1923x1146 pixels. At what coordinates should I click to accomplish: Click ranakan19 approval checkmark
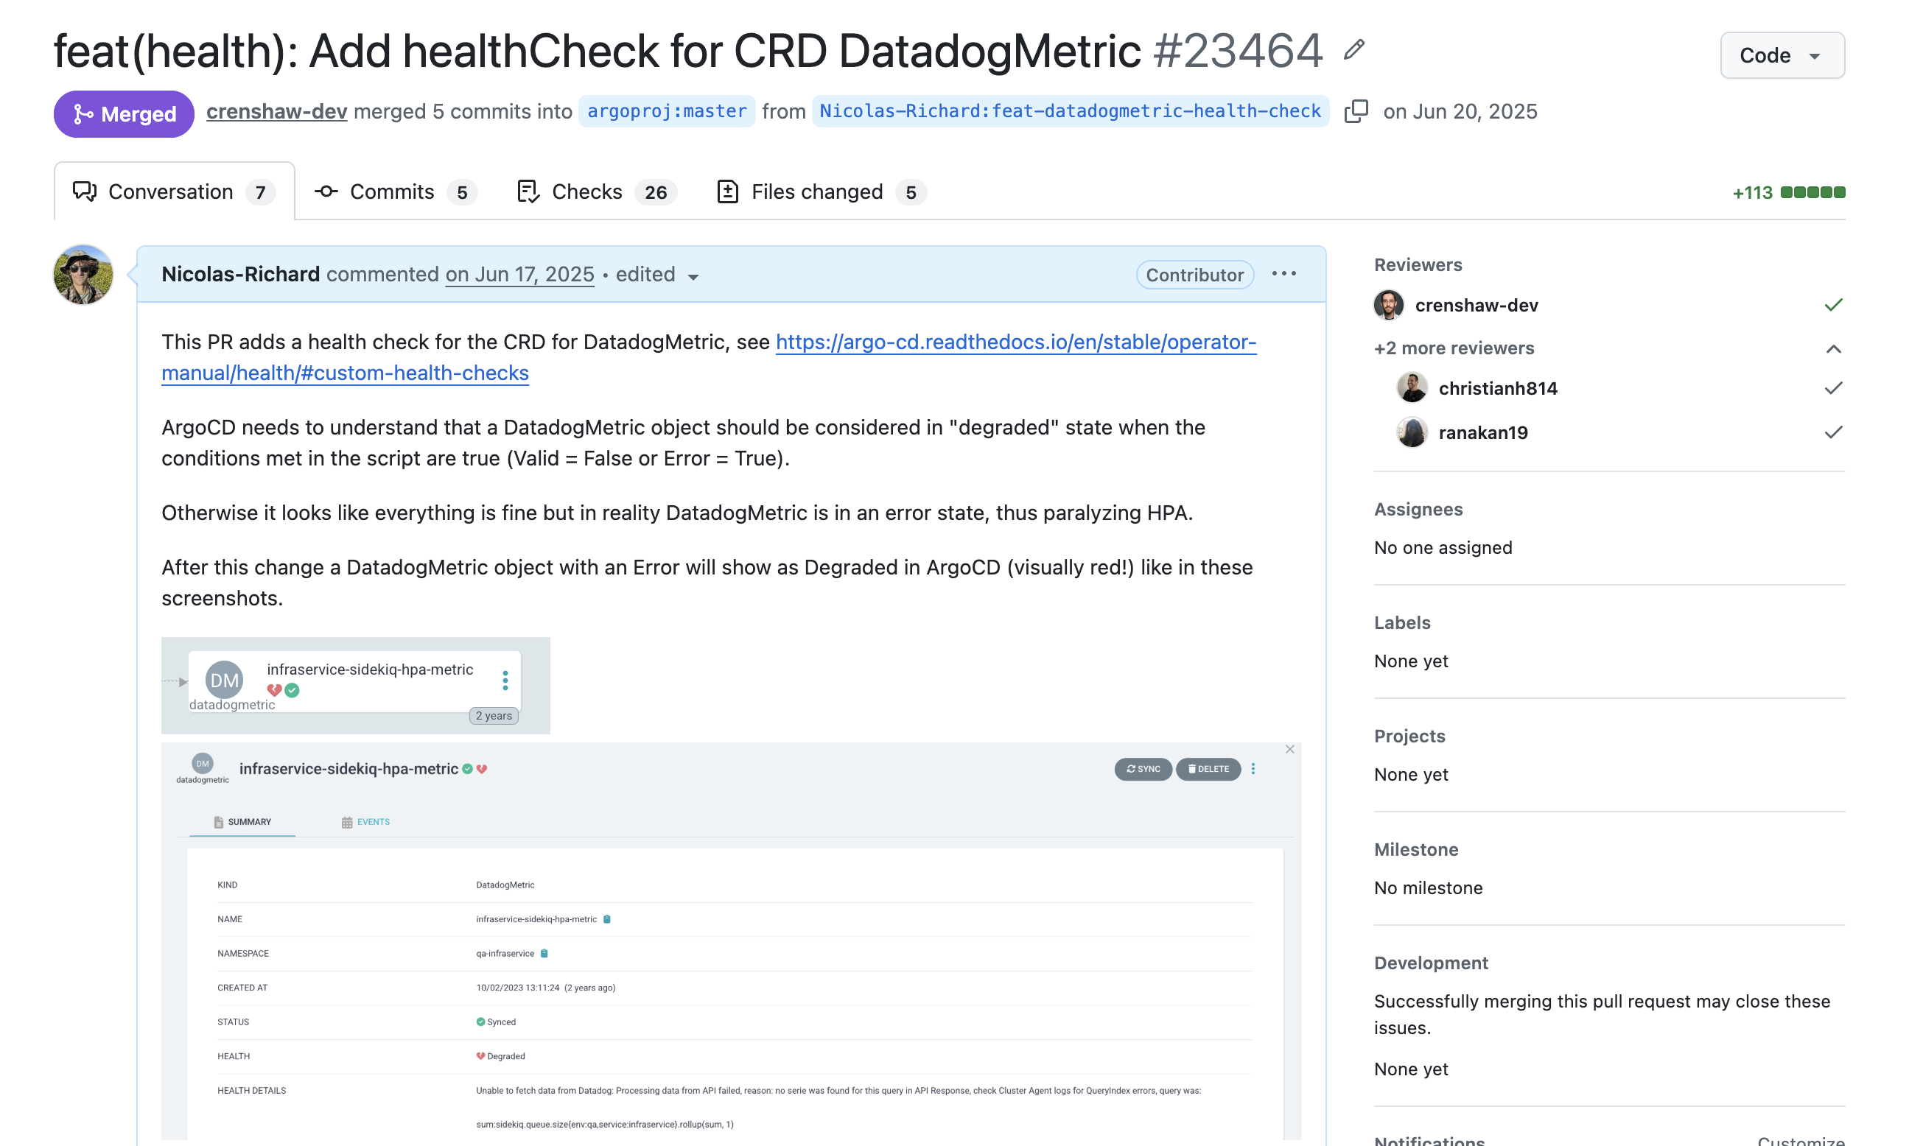(1833, 432)
